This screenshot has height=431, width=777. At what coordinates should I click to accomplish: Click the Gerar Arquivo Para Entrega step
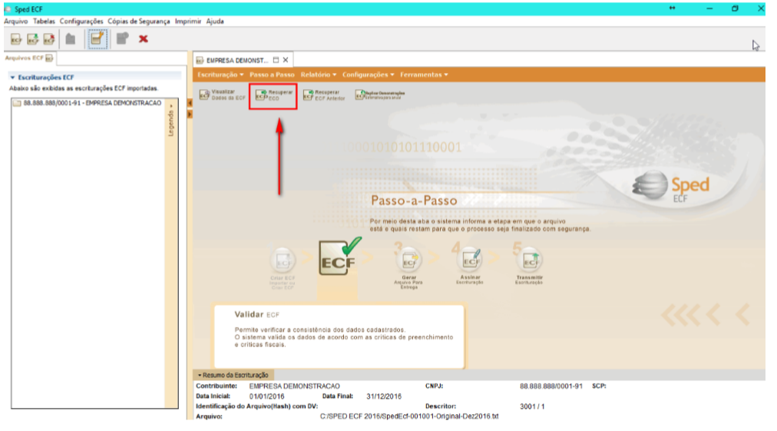tap(408, 267)
